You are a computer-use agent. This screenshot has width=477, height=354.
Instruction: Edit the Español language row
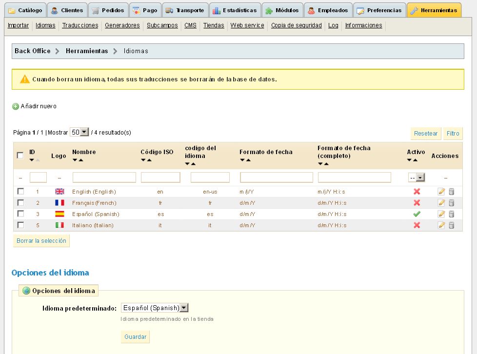441,214
